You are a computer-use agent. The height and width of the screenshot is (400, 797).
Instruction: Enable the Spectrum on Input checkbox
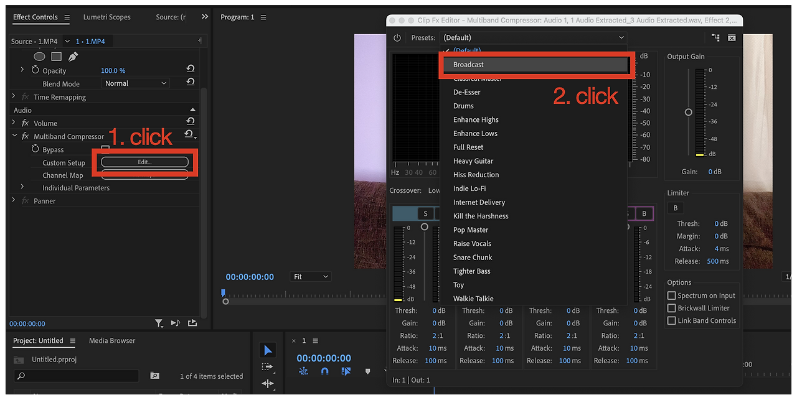[672, 295]
